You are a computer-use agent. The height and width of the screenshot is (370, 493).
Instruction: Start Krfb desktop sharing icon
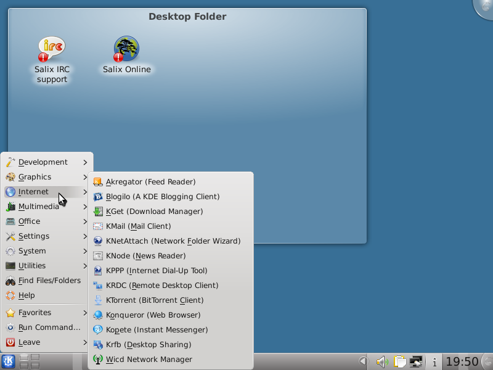pos(98,345)
